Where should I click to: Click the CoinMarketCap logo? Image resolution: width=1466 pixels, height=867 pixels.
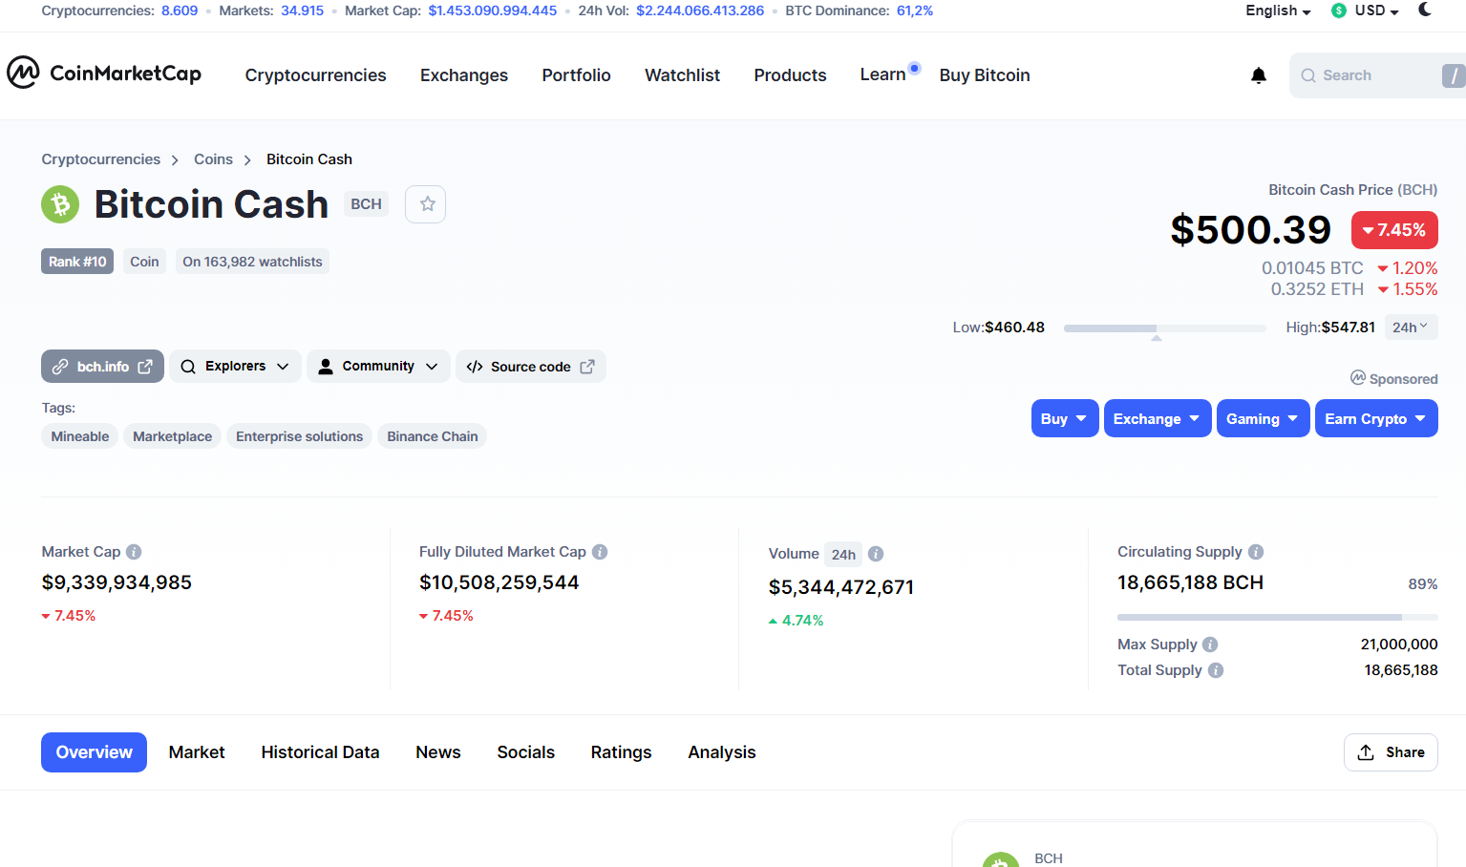pos(104,73)
